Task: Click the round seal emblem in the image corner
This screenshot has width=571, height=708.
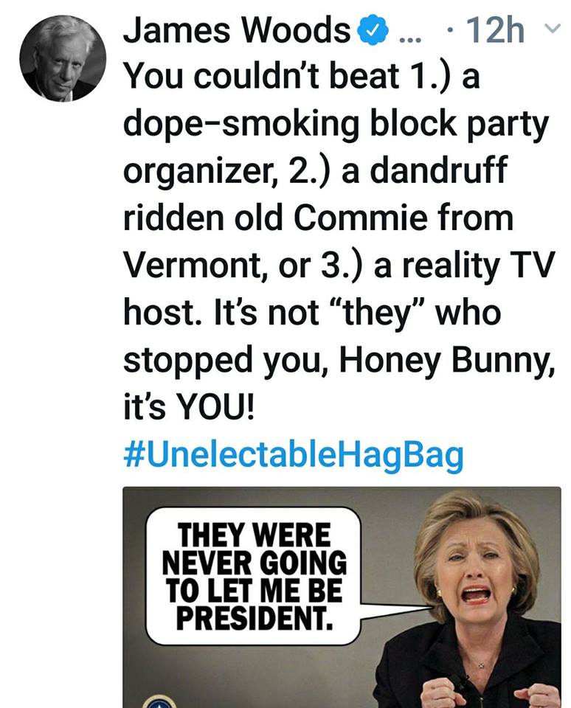Action: (x=158, y=701)
